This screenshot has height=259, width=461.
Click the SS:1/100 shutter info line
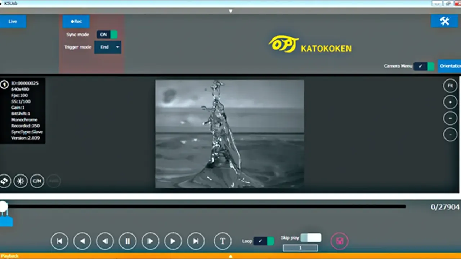click(21, 101)
